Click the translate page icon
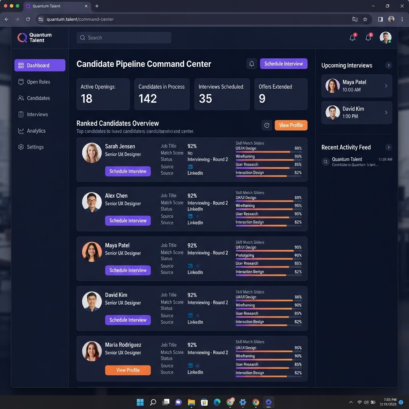The height and width of the screenshot is (409, 409). (355, 19)
